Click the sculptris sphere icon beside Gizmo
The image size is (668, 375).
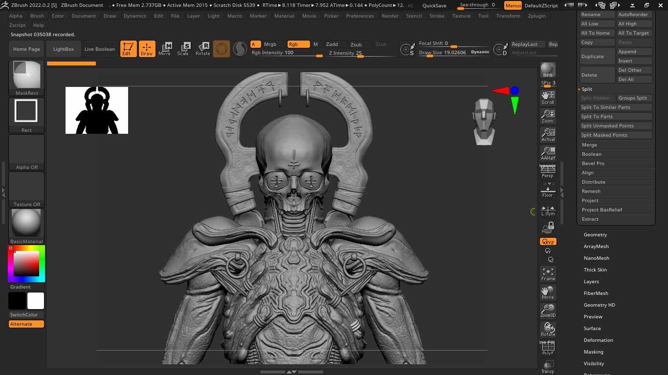(x=240, y=49)
